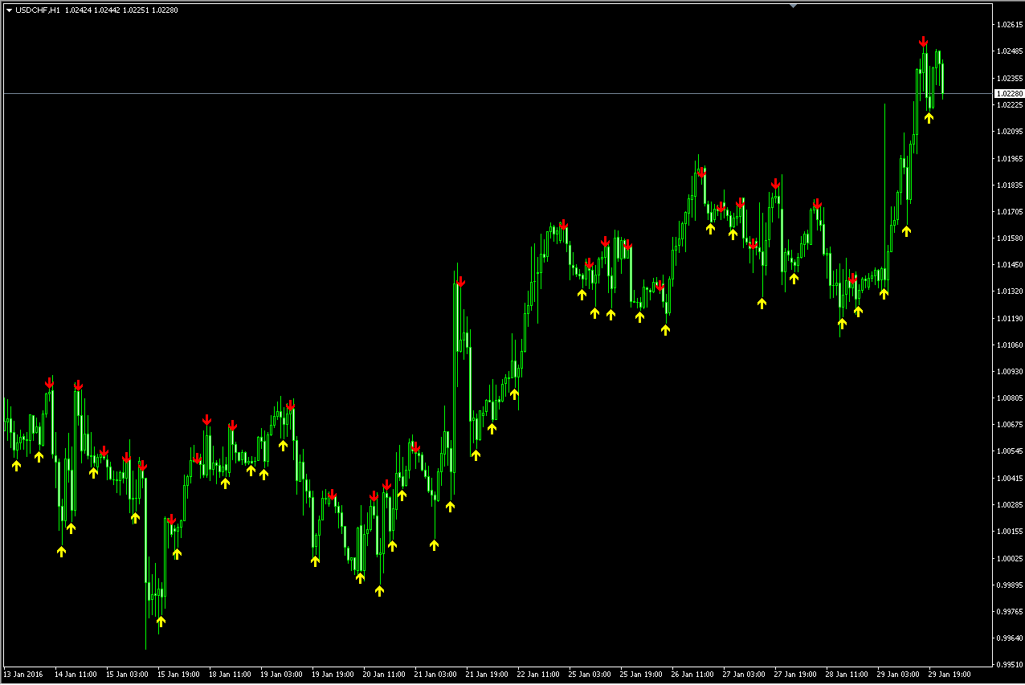The height and width of the screenshot is (685, 1025).
Task: Click price scale value 1.00805
Action: [1009, 398]
